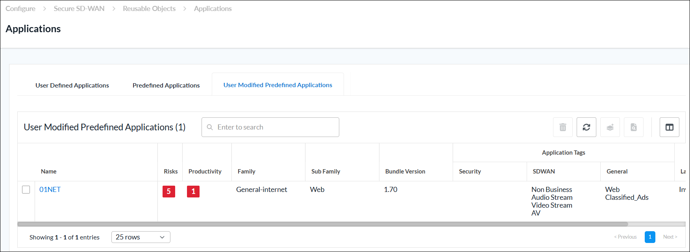
Task: Select the 01NET row checkbox
Action: pos(26,190)
